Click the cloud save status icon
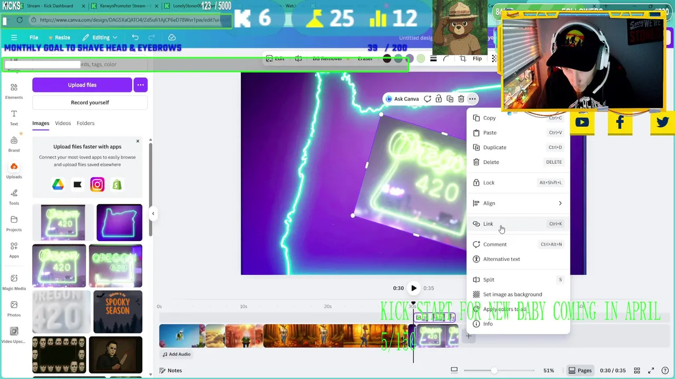Image resolution: width=675 pixels, height=379 pixels. (x=172, y=37)
